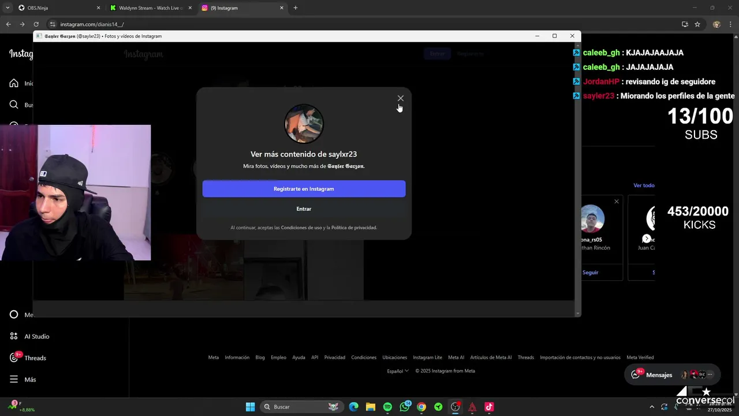This screenshot has width=739, height=416.
Task: Click the taskbar Buscar search box
Action: [x=301, y=407]
